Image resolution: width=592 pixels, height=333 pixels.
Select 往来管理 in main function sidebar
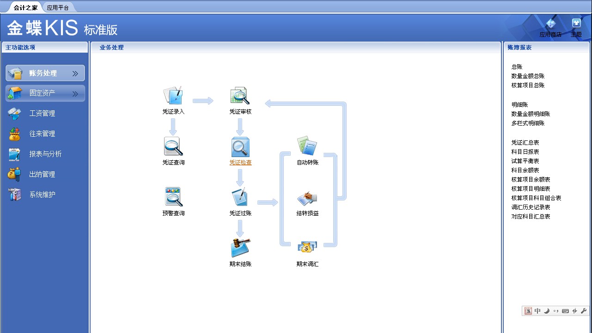point(42,134)
